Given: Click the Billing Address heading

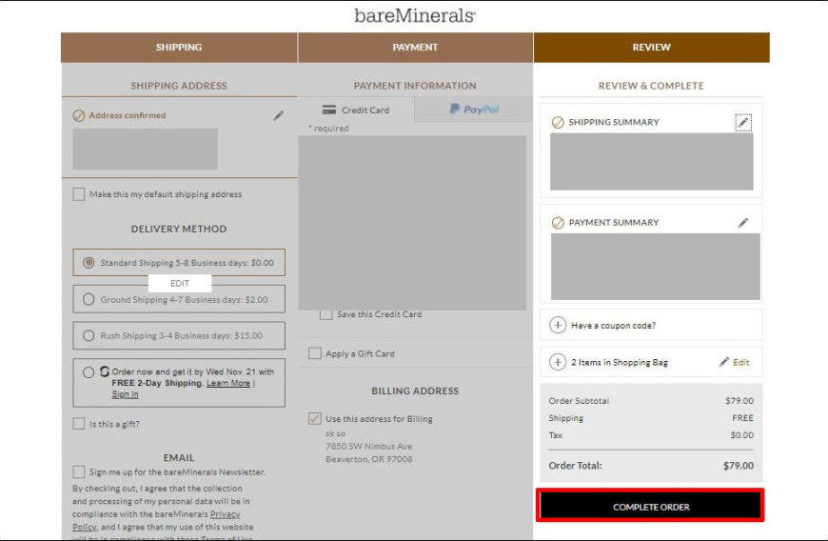Looking at the screenshot, I should click(415, 391).
